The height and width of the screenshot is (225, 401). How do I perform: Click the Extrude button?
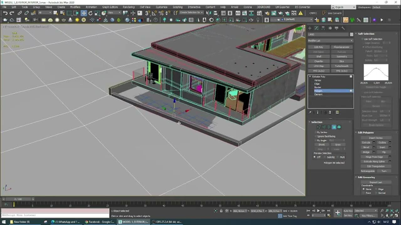[366, 143]
